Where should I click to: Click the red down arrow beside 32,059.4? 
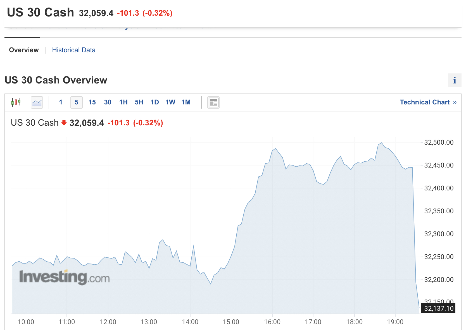[x=64, y=123]
